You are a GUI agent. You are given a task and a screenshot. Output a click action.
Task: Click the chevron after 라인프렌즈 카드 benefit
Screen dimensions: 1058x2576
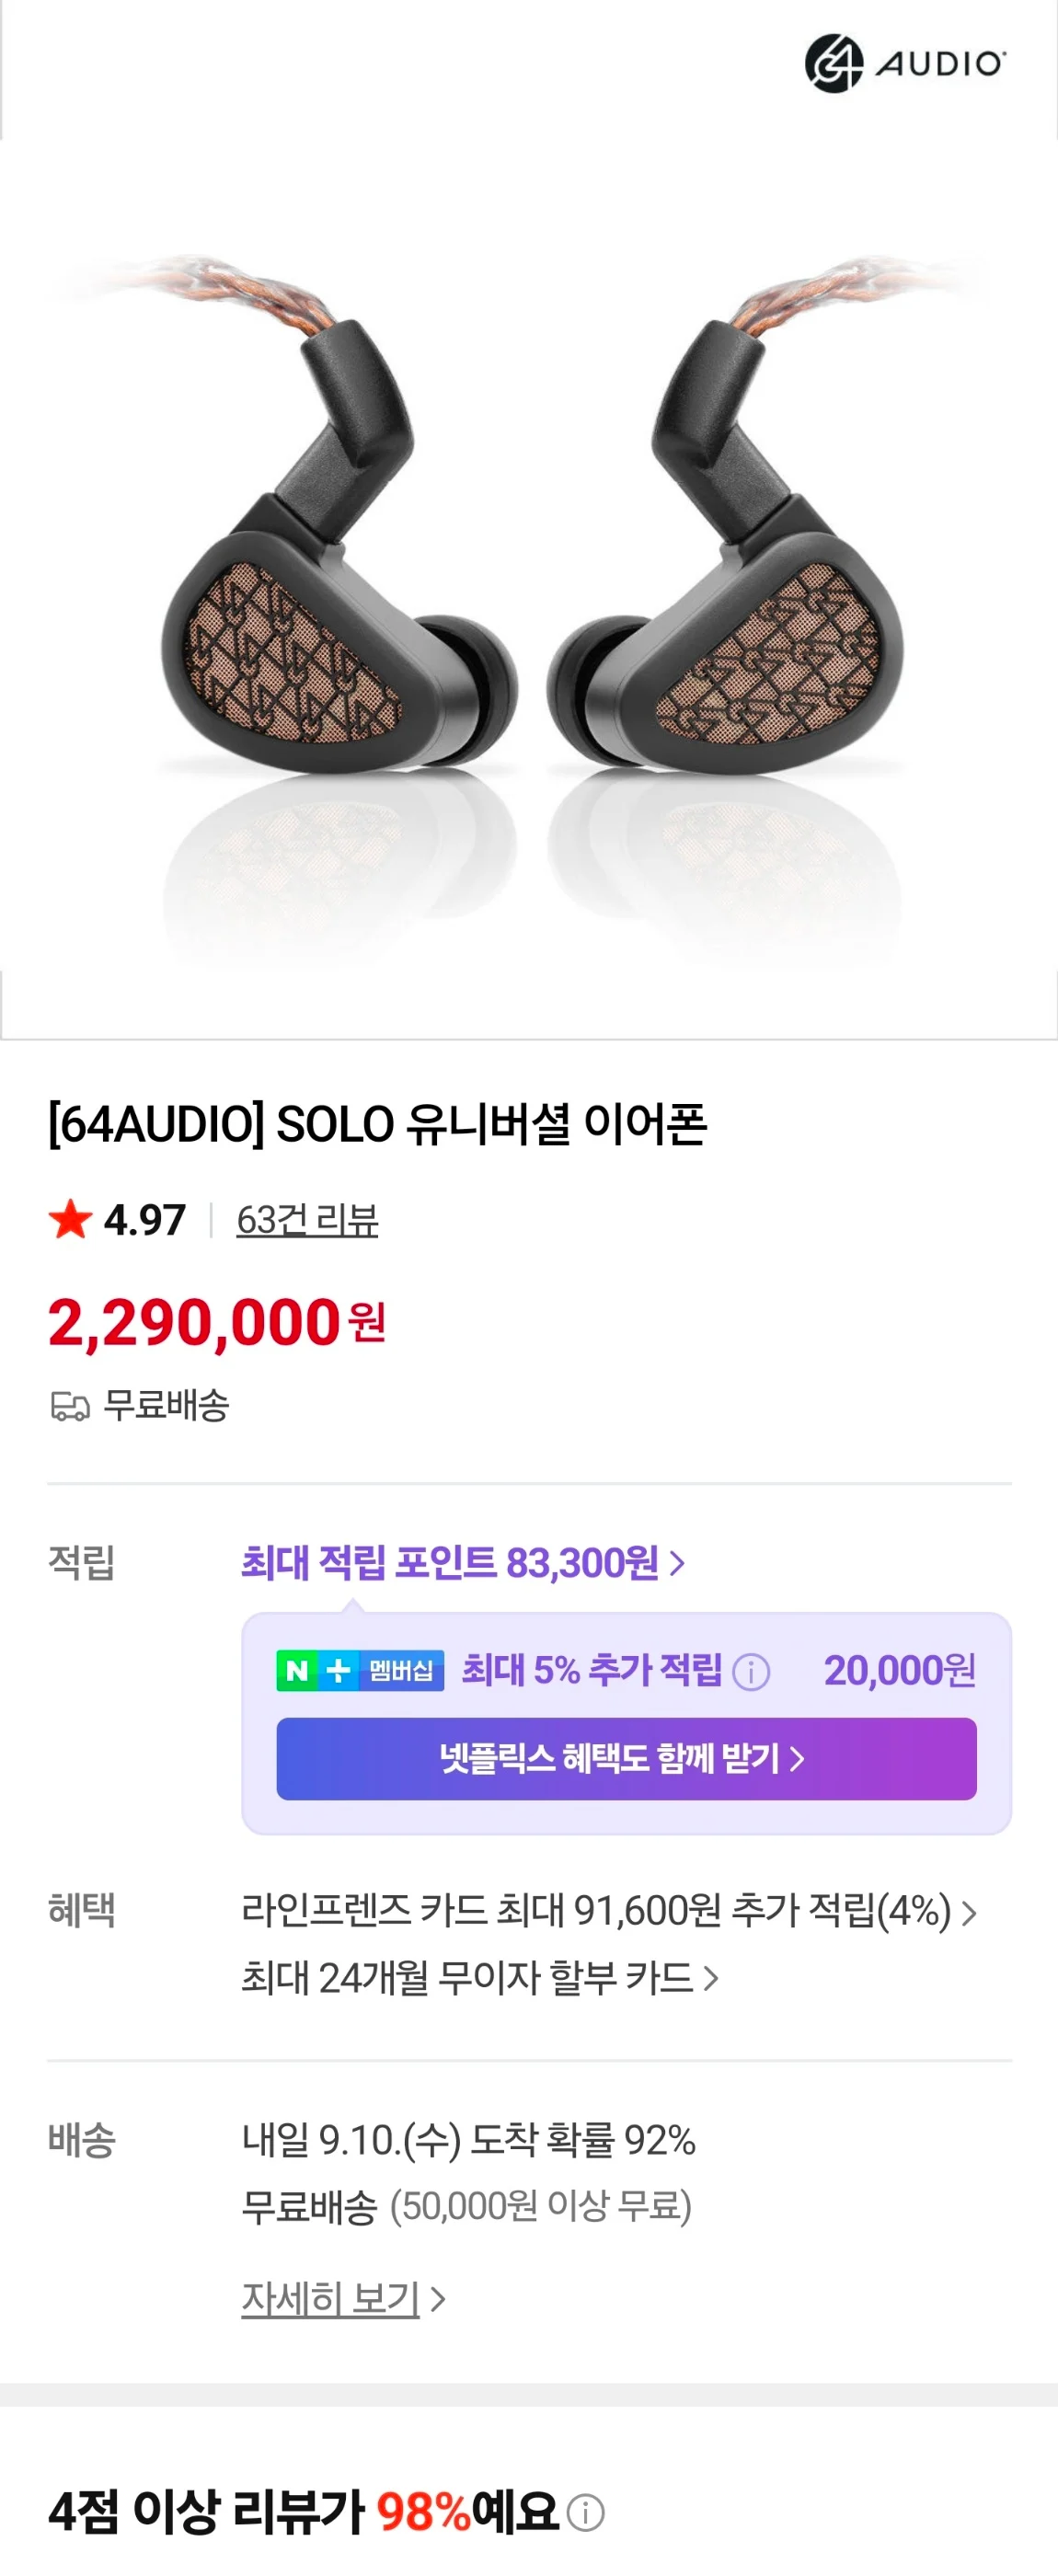click(x=968, y=1912)
